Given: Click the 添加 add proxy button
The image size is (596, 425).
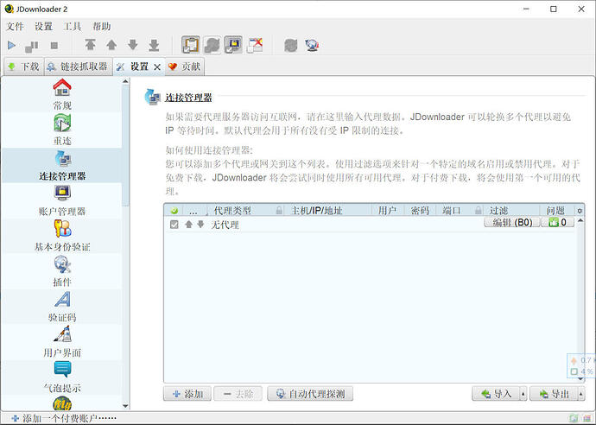Looking at the screenshot, I should [187, 394].
